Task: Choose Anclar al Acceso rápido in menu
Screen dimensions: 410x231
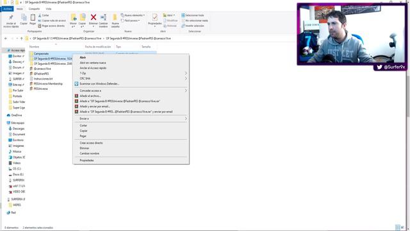Action: 131,68
